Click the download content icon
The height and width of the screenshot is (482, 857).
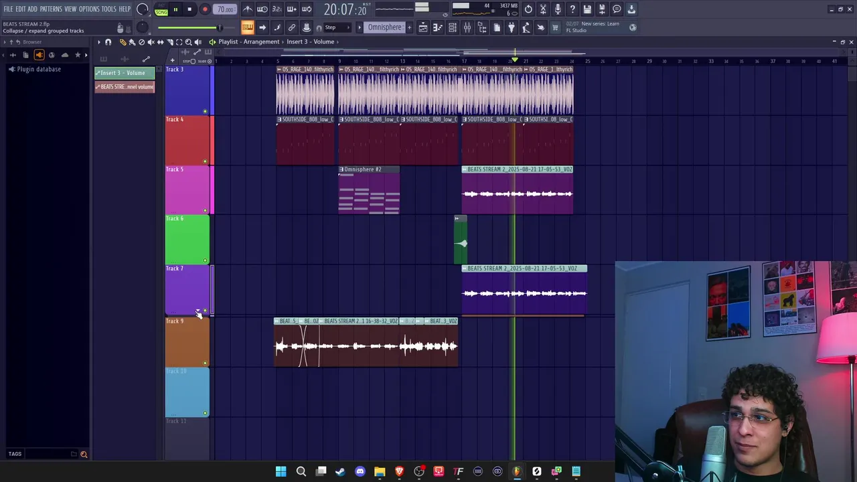click(x=631, y=9)
